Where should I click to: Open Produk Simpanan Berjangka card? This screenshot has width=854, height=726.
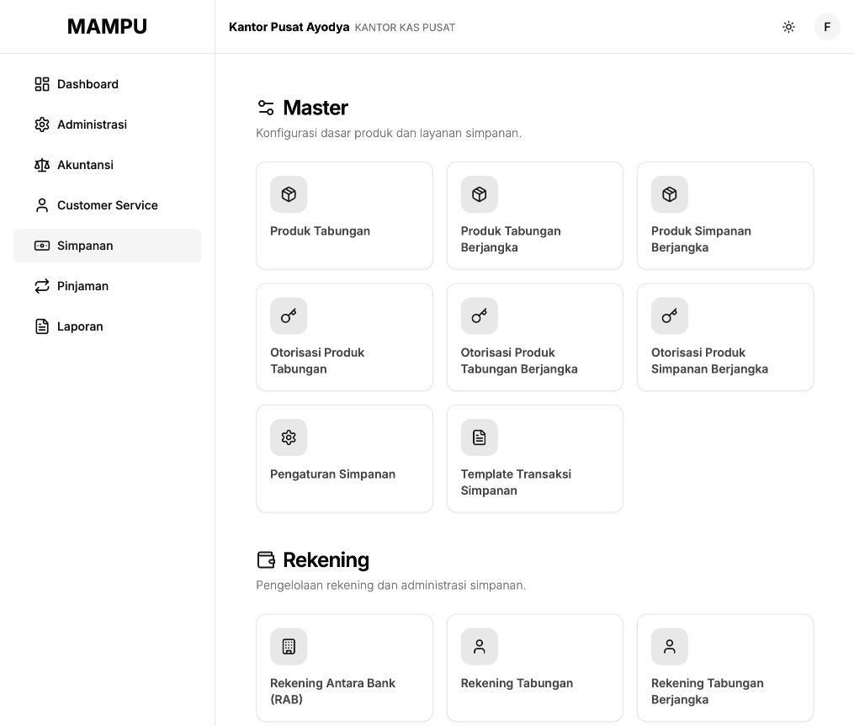pos(725,215)
